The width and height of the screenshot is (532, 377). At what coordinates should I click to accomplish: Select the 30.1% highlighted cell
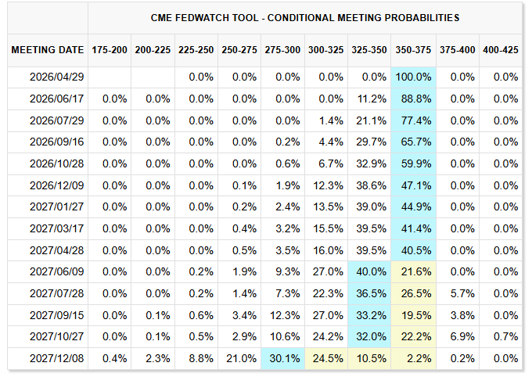click(283, 359)
